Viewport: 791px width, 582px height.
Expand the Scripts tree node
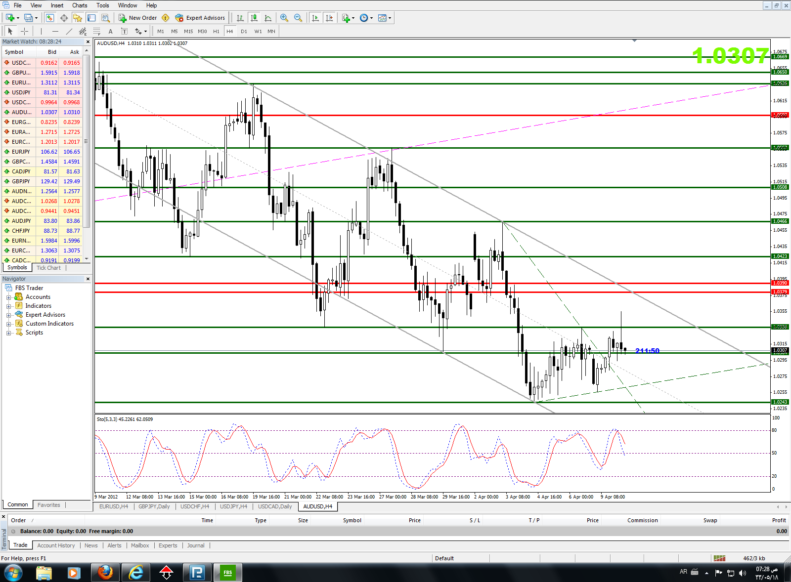tap(8, 333)
